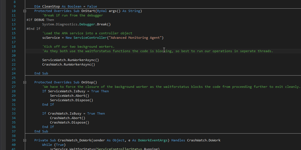Place cursor on ServiceWatch.RunWorkerAsync() call

tap(70, 60)
